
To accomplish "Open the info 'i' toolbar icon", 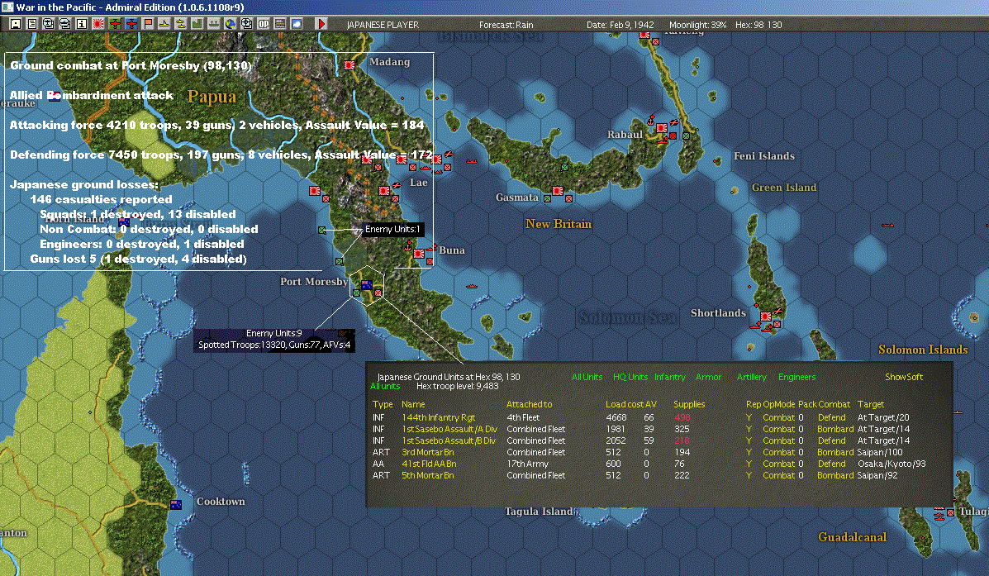I will pyautogui.click(x=82, y=24).
